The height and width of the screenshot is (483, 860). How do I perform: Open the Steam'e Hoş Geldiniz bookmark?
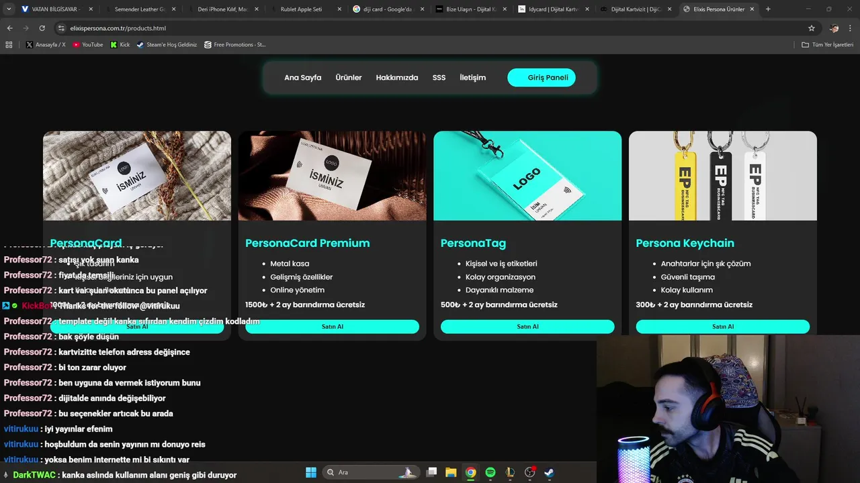coord(167,45)
